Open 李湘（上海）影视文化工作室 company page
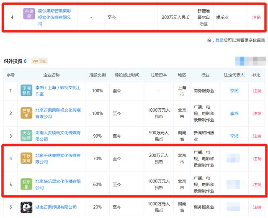The width and height of the screenshot is (268, 218). pos(57,90)
